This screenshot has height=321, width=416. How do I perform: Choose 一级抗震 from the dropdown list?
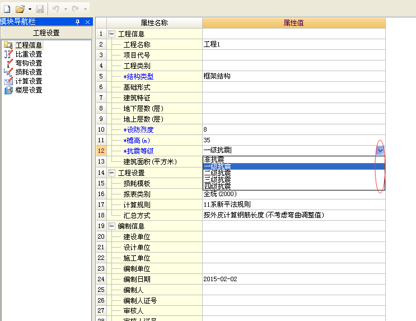(x=294, y=166)
